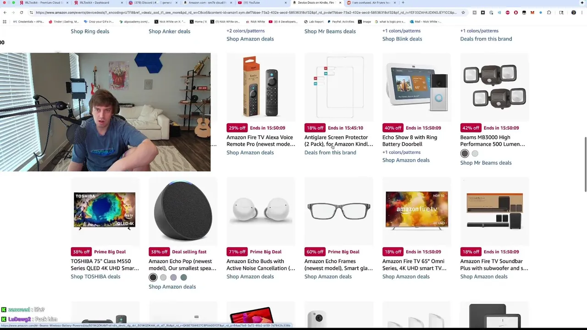Open the browser extensions puzzle icon

[549, 12]
